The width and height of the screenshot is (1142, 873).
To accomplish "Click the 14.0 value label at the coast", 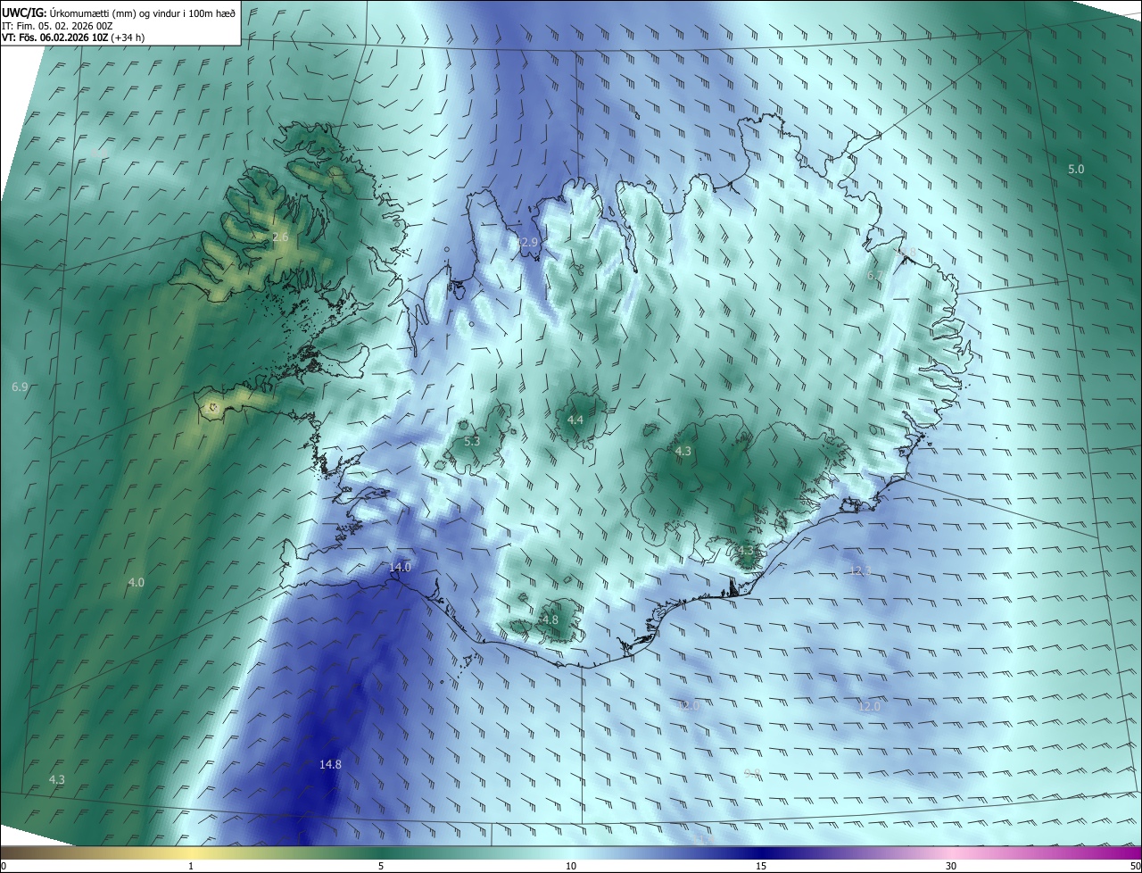I will (x=400, y=567).
